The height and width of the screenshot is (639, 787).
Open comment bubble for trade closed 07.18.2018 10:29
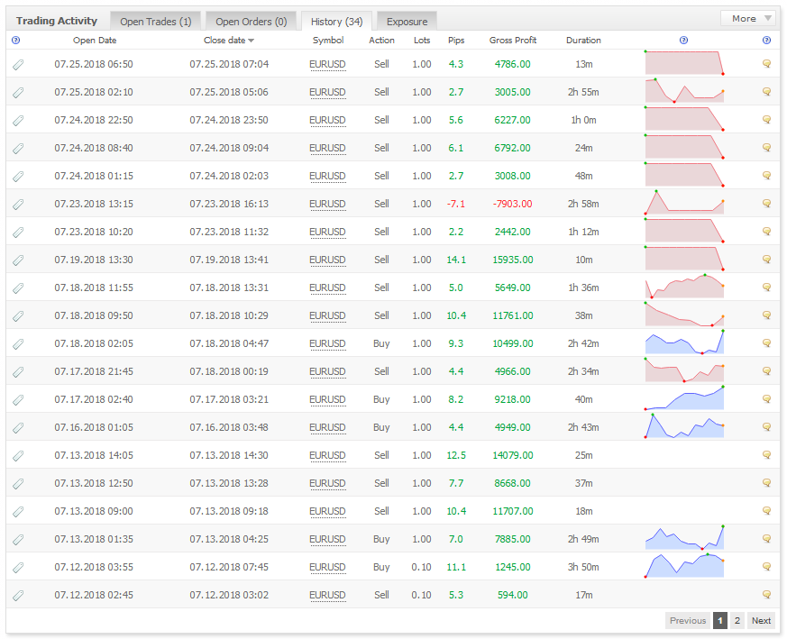pyautogui.click(x=766, y=315)
